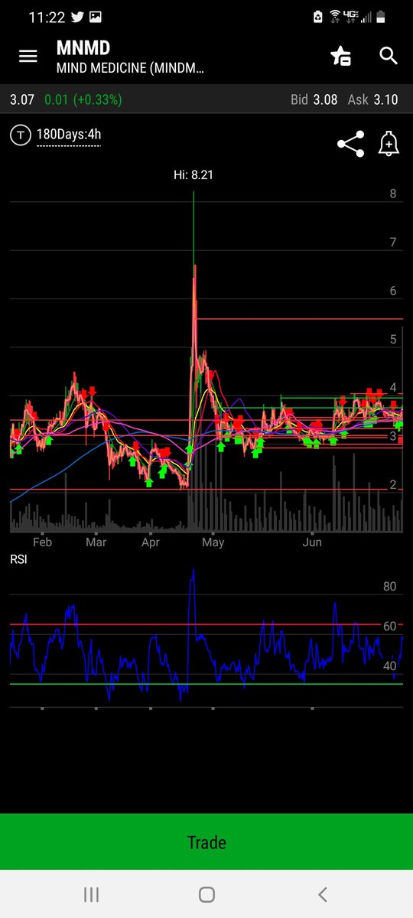The image size is (413, 918).
Task: Tap the RSI 60 level label
Action: [389, 627]
